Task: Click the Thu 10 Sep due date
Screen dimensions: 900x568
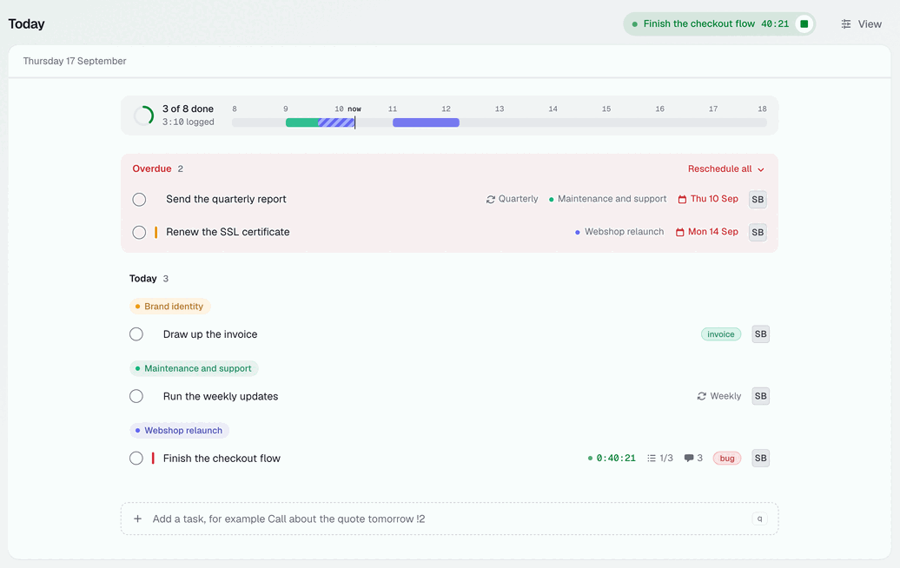Action: pyautogui.click(x=708, y=199)
